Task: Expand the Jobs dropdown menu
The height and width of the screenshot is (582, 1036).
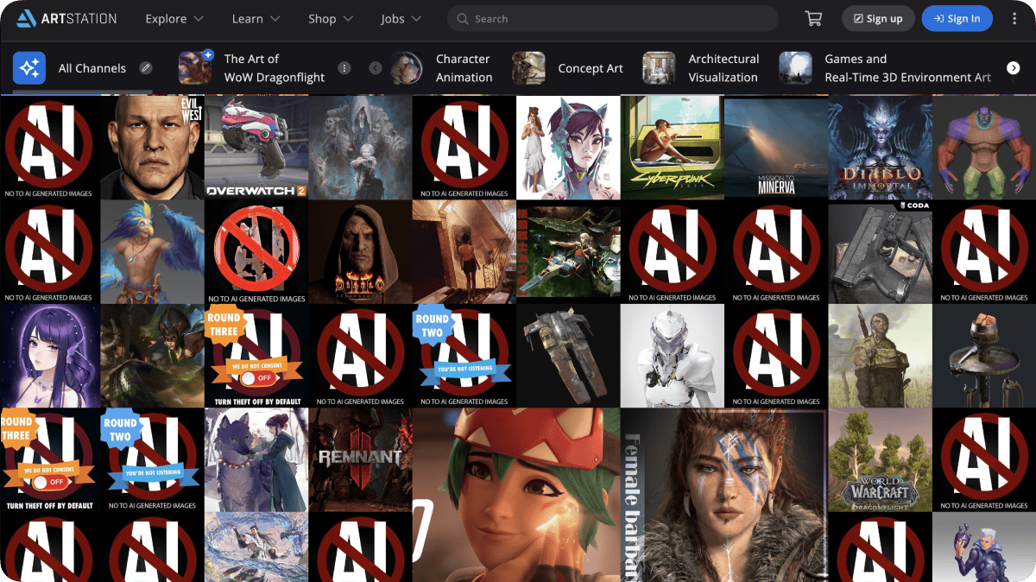Action: point(401,18)
